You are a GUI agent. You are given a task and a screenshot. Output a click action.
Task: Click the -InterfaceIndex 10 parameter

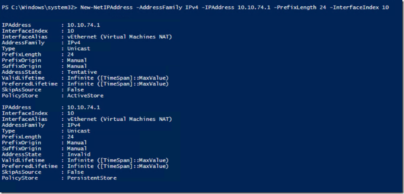coord(359,8)
